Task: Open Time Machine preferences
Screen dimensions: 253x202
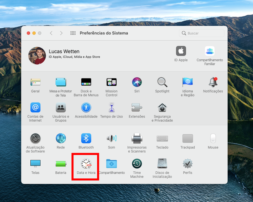Action: 137,164
